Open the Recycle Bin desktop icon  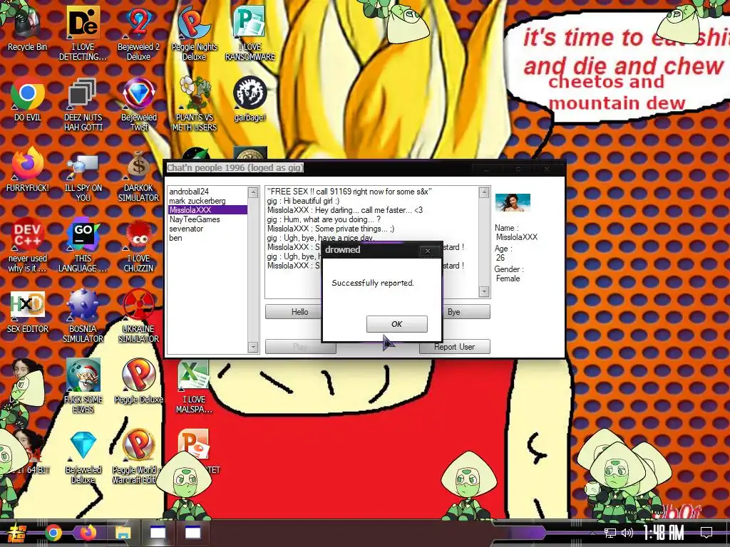pyautogui.click(x=27, y=28)
